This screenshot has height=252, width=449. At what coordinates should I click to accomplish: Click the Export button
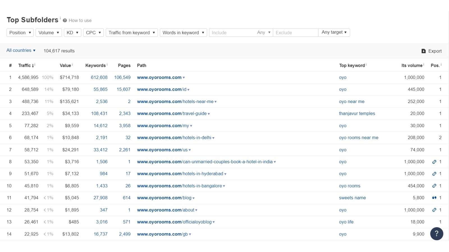click(432, 51)
